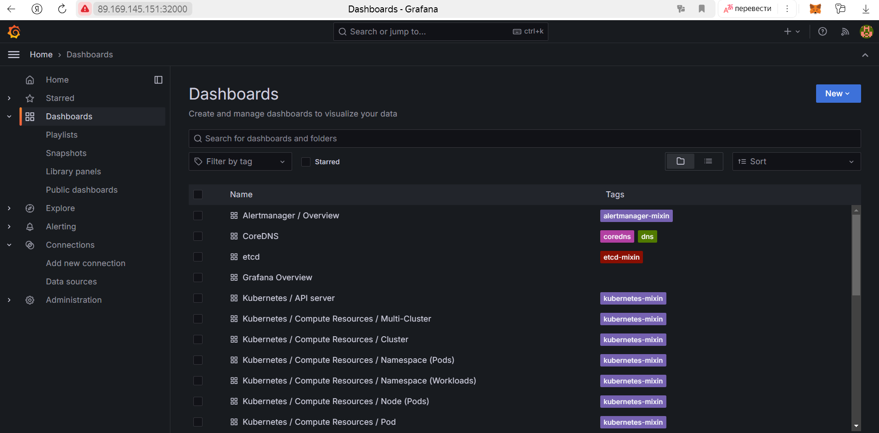Click the green dns tag

pos(647,237)
